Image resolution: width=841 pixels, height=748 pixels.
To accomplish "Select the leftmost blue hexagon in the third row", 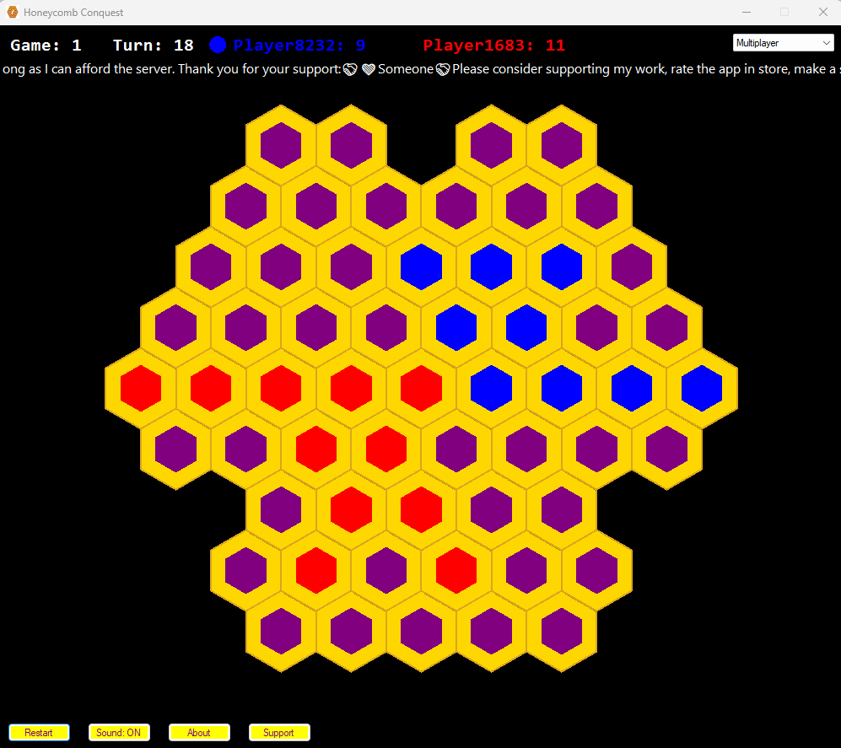I will pos(422,266).
